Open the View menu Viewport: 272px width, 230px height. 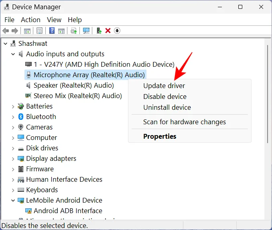pyautogui.click(x=54, y=20)
